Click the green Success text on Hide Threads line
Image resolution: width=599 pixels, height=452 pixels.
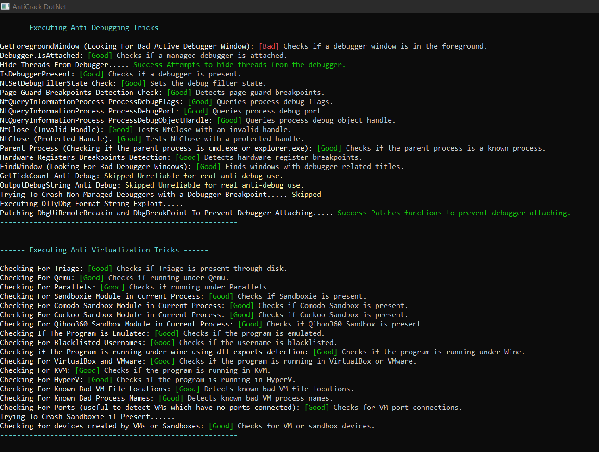pyautogui.click(x=148, y=65)
